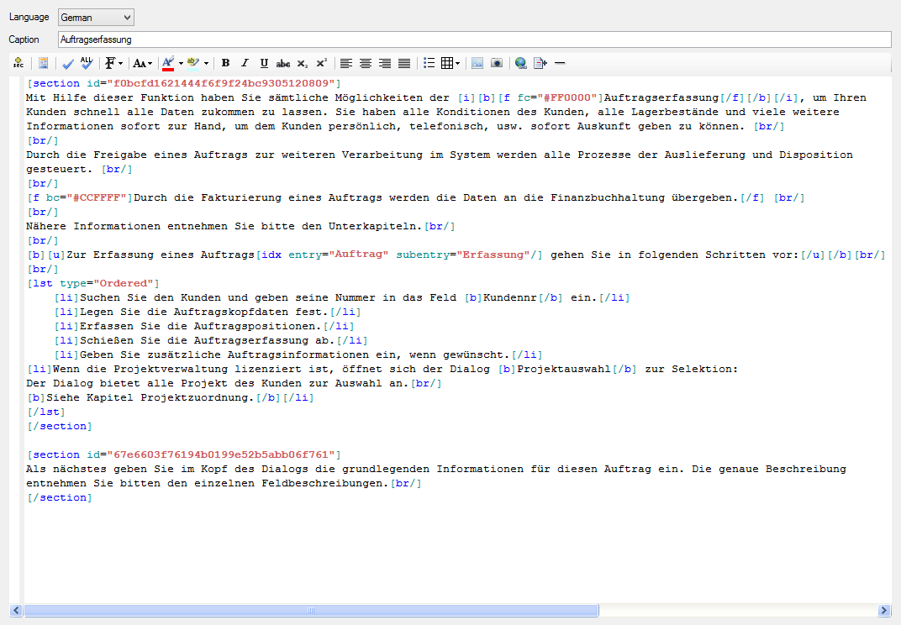This screenshot has height=625, width=901.
Task: Insert a bulleted list
Action: tap(429, 63)
